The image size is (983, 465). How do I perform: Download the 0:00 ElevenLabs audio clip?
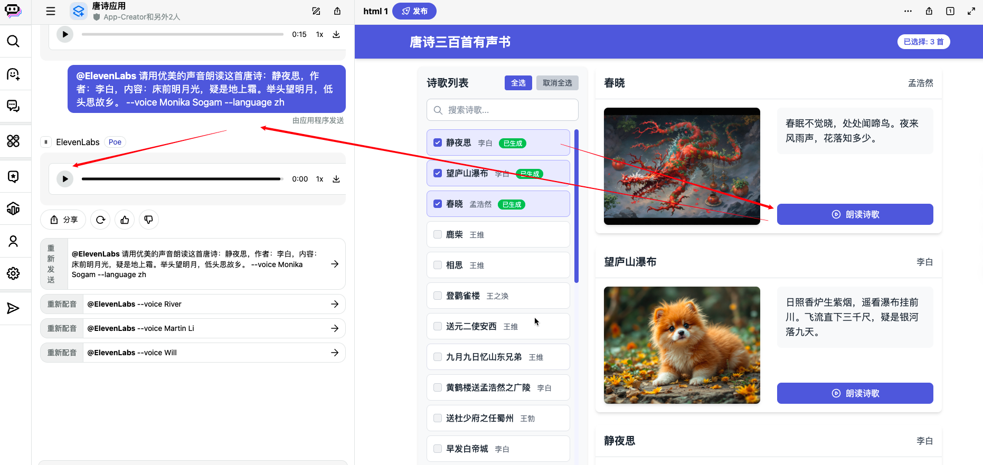(x=336, y=179)
